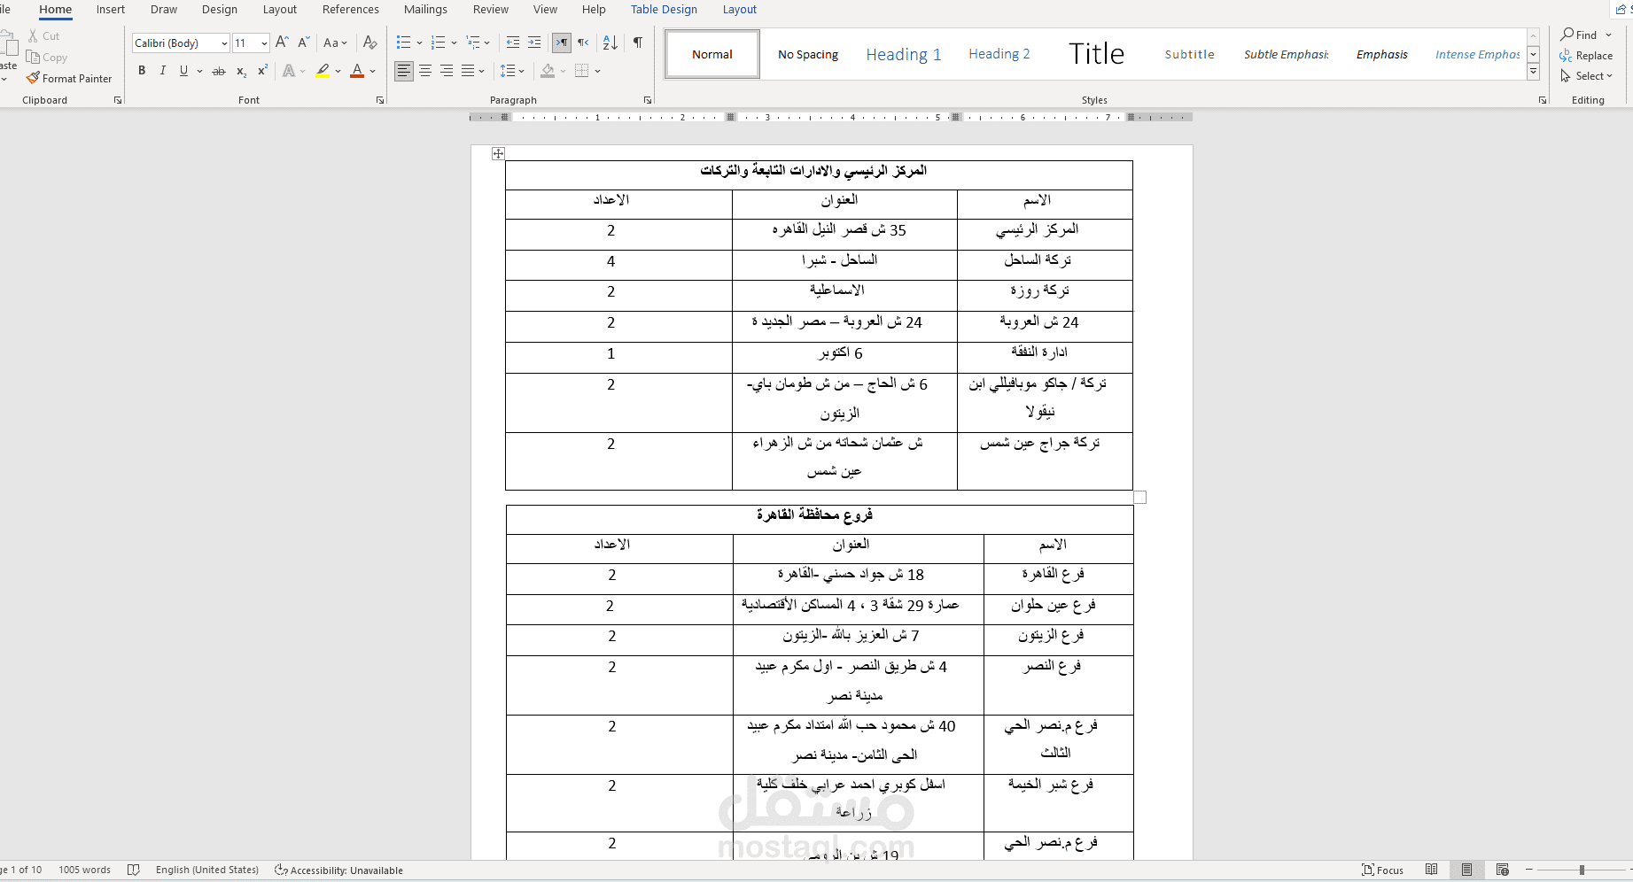1633x882 pixels.
Task: Open the font size dropdown
Action: click(264, 43)
